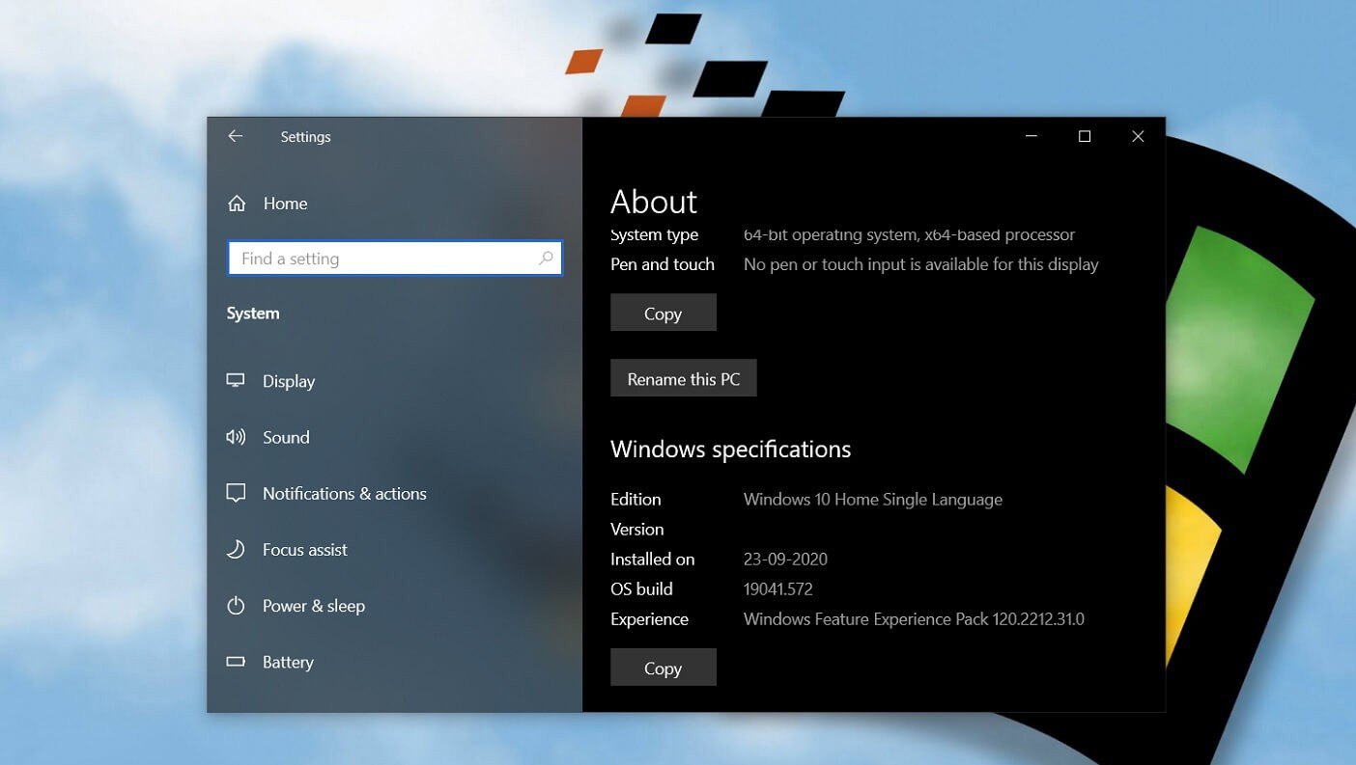This screenshot has height=765, width=1356.
Task: Click the Settings title text
Action: [305, 137]
